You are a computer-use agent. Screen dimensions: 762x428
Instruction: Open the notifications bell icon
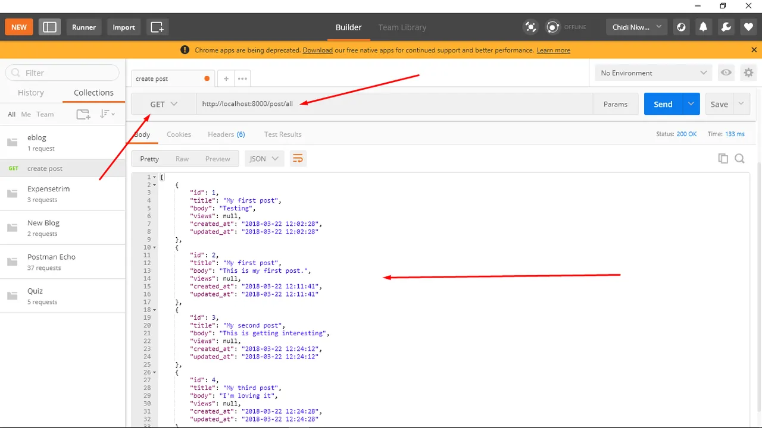click(x=704, y=27)
